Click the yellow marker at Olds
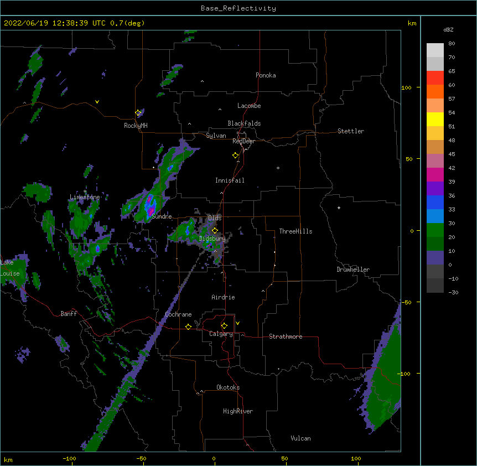 pos(215,231)
